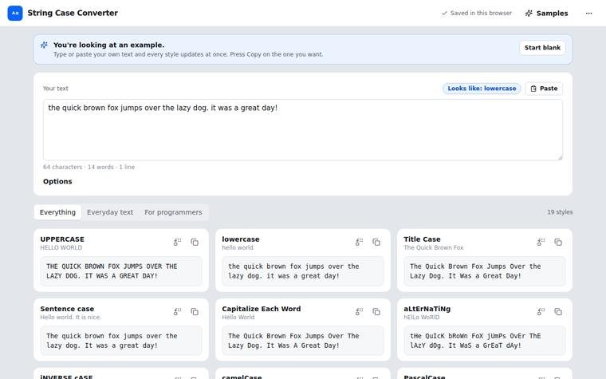This screenshot has height=379, width=606.
Task: Copy the Title Case result
Action: [558, 242]
